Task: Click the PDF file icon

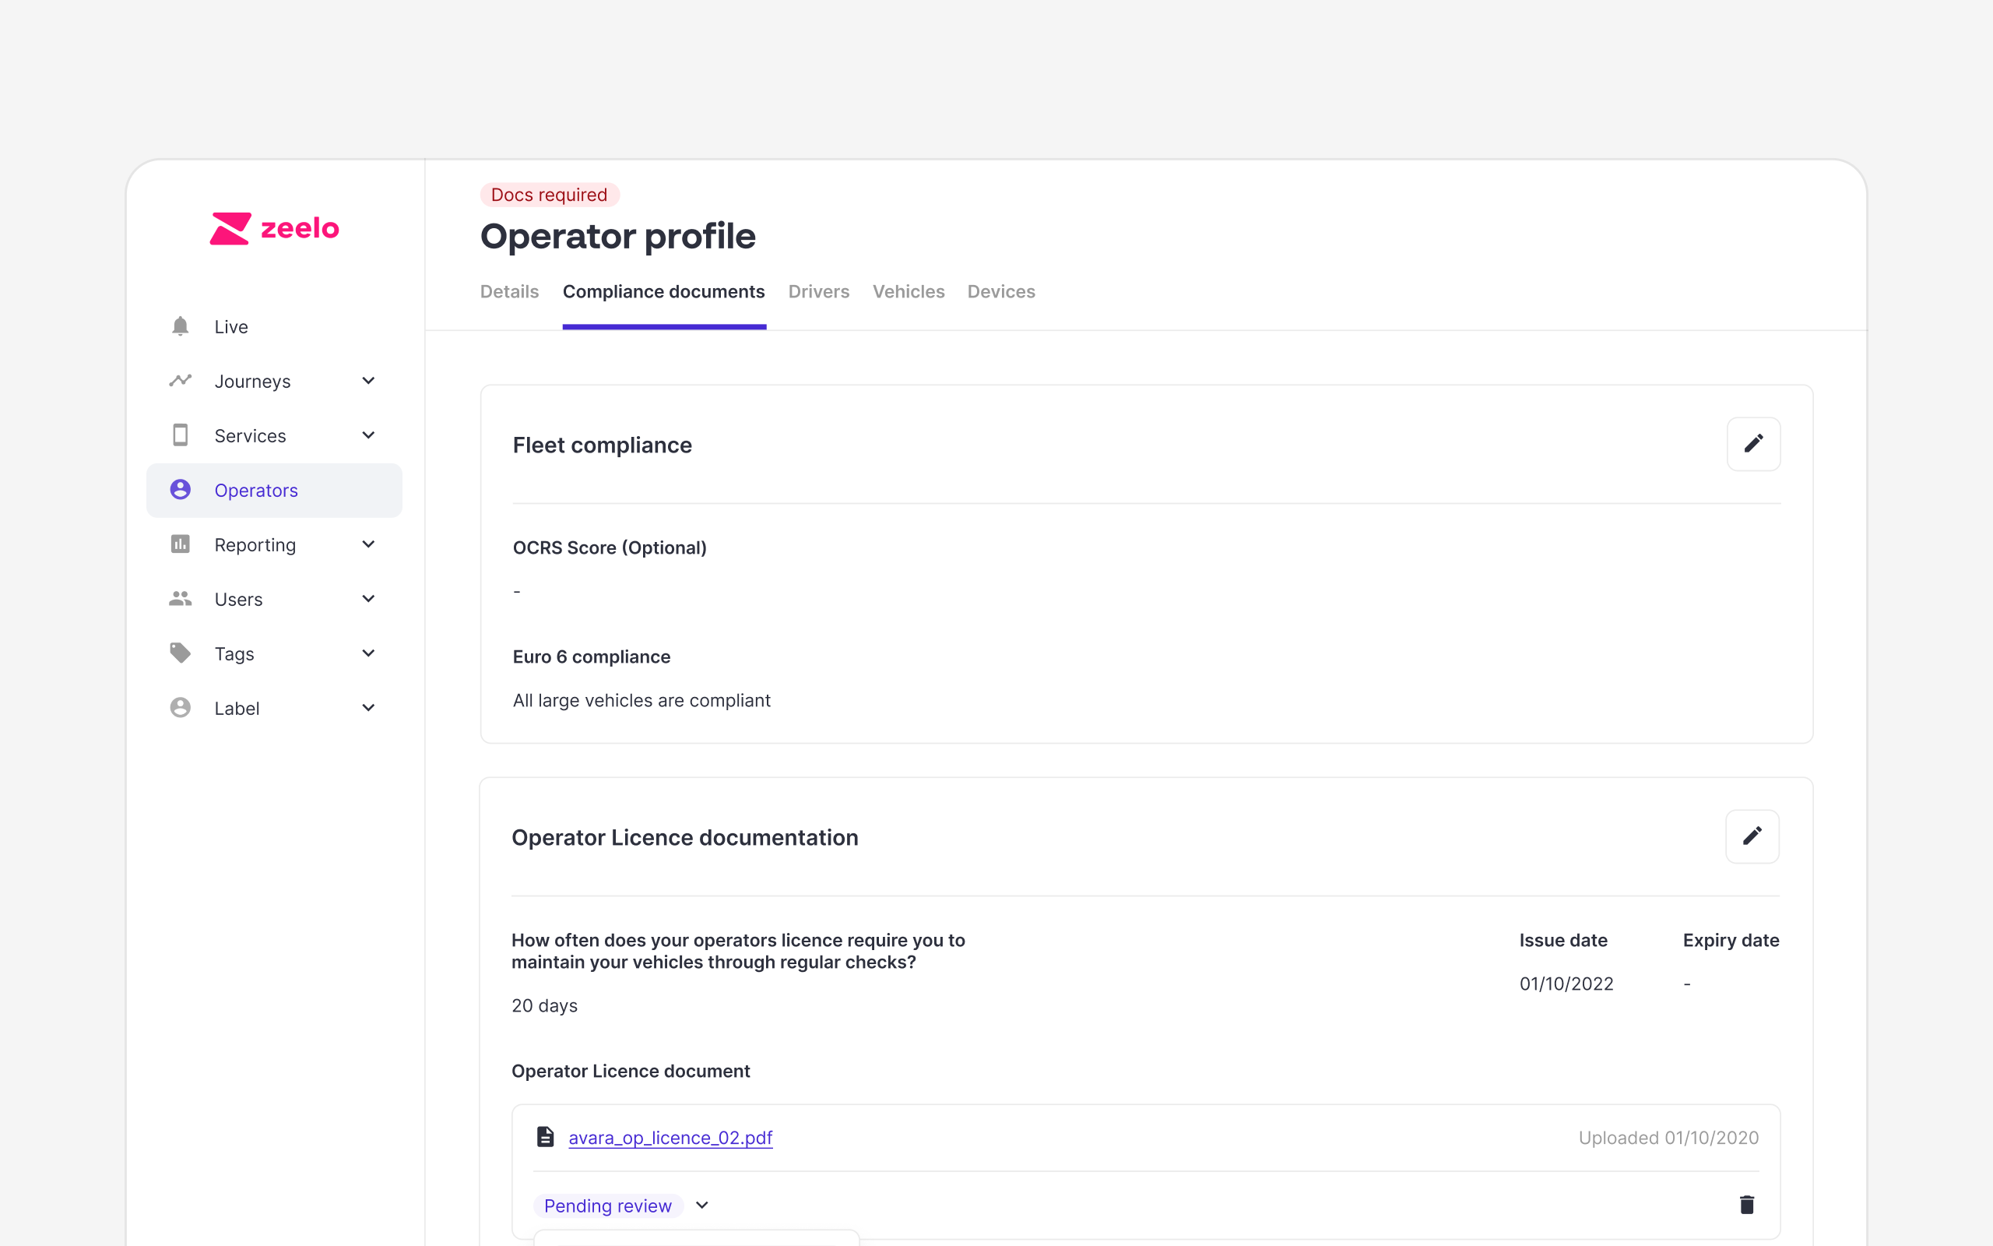Action: click(x=545, y=1137)
